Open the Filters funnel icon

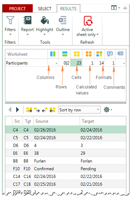[x=10, y=20]
